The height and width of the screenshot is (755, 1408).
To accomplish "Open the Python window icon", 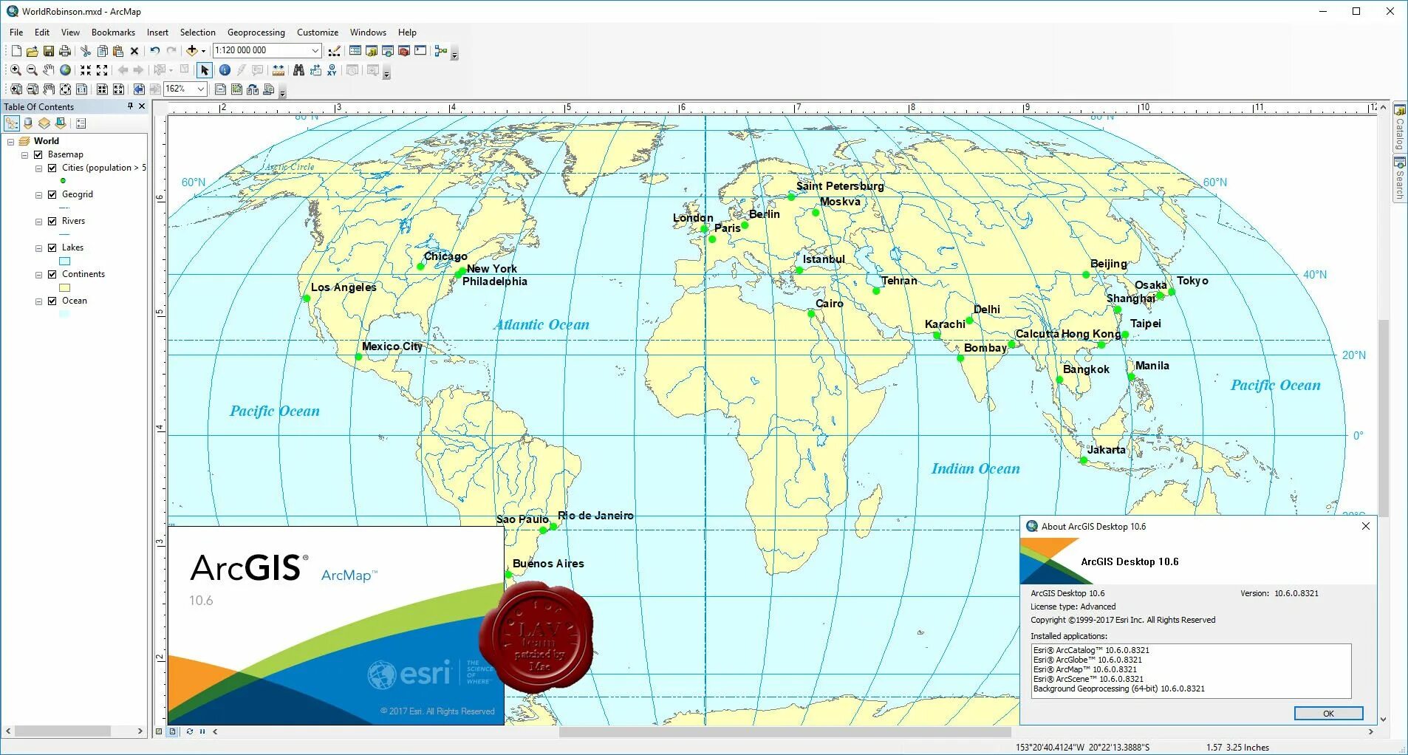I will click(x=421, y=51).
